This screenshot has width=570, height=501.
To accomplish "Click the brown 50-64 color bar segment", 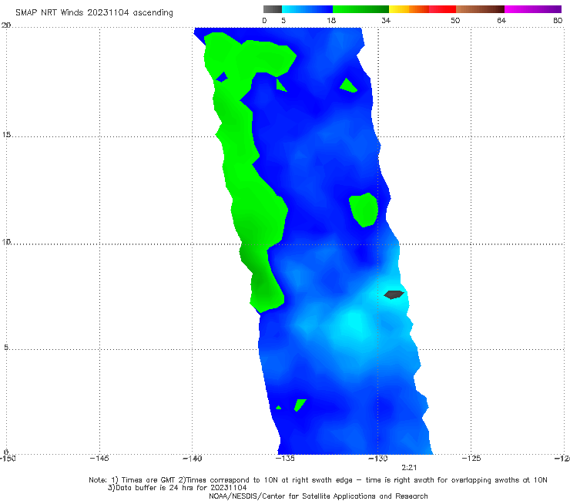I will click(480, 9).
